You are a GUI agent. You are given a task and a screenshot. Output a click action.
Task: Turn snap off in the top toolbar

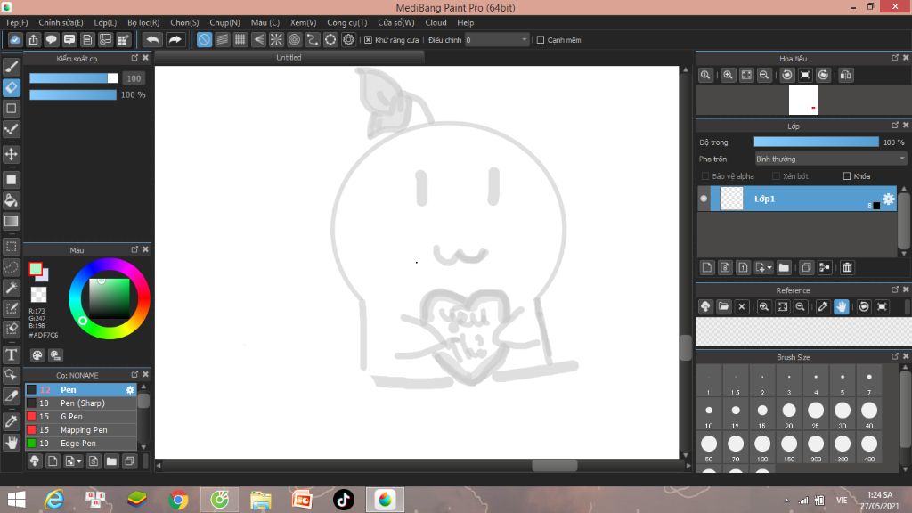[204, 39]
